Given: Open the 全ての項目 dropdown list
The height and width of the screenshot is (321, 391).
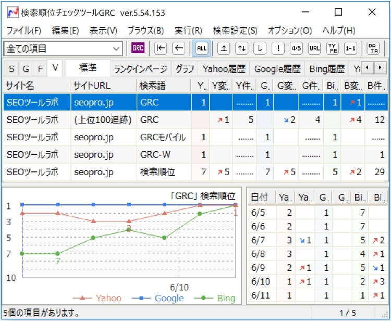Looking at the screenshot, I should tap(116, 48).
